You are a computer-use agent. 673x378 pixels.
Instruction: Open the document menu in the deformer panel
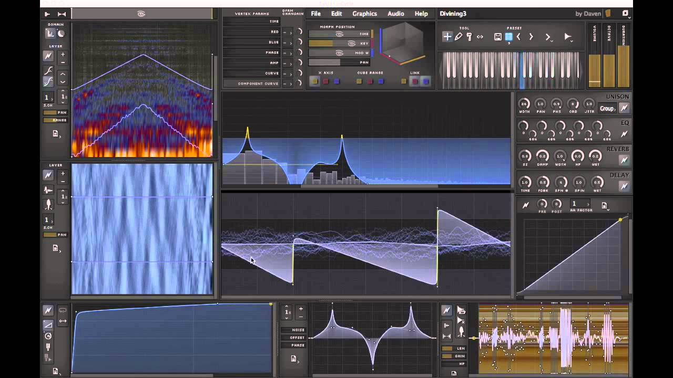(x=294, y=359)
